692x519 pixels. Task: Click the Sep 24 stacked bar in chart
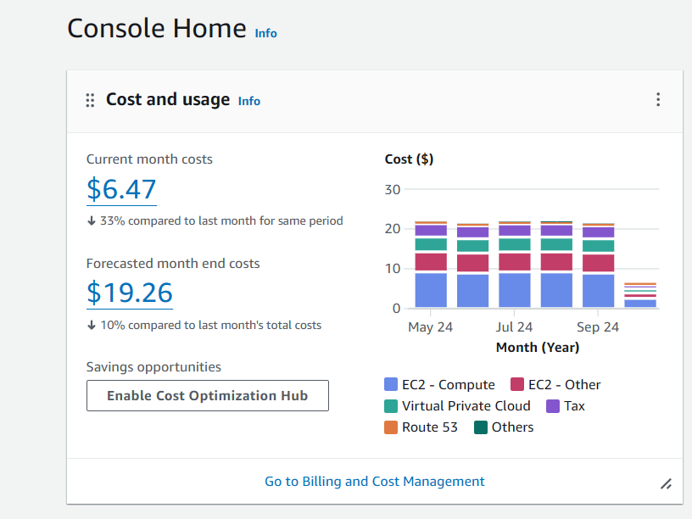point(598,265)
